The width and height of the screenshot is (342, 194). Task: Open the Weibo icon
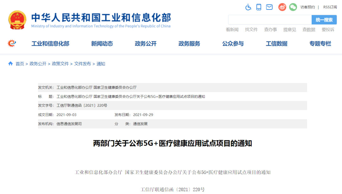pos(282,7)
